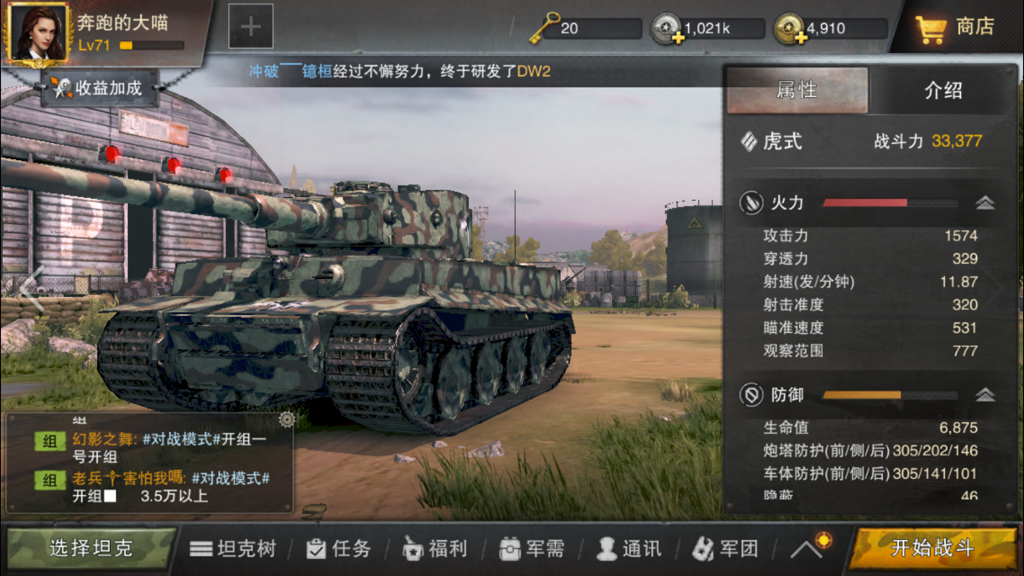
Task: Collapse the 火力 firepower section
Action: (985, 203)
